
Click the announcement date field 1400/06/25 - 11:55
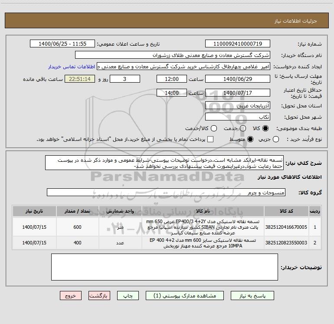62,44
